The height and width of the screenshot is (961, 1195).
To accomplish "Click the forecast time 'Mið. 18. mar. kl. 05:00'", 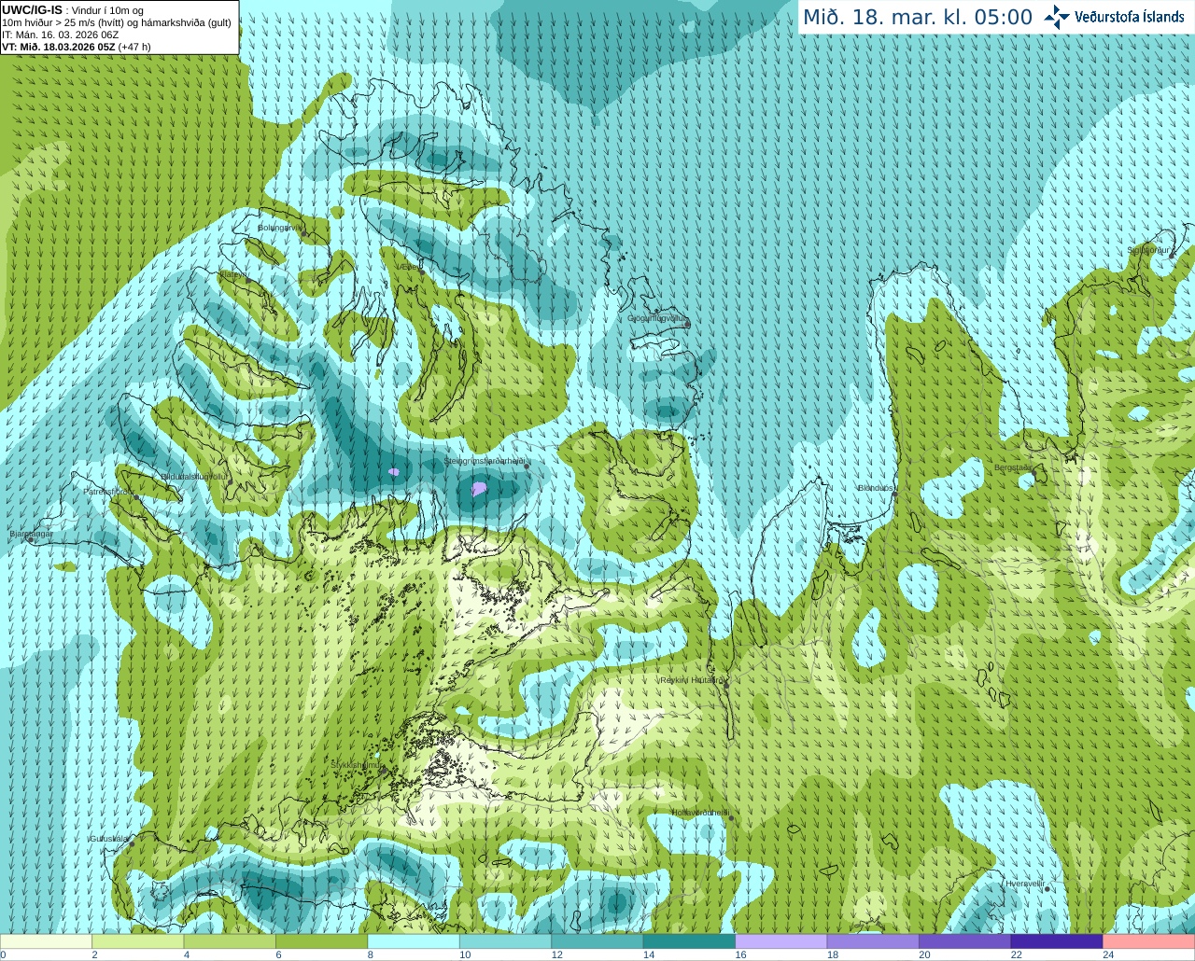I will tap(918, 17).
